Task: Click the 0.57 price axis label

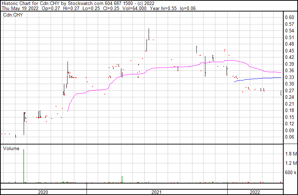Action: (x=289, y=24)
